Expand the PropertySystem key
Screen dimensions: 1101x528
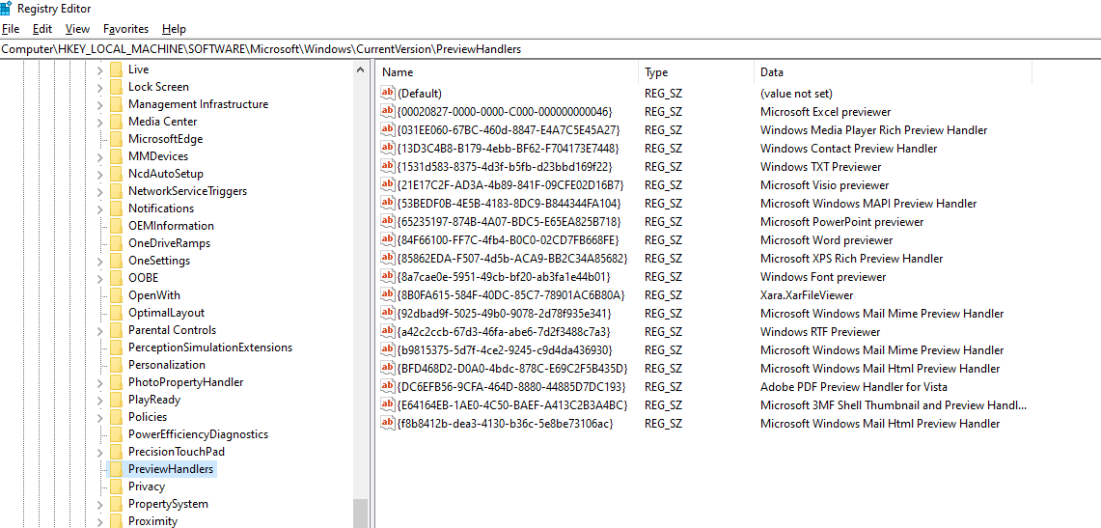pos(99,504)
